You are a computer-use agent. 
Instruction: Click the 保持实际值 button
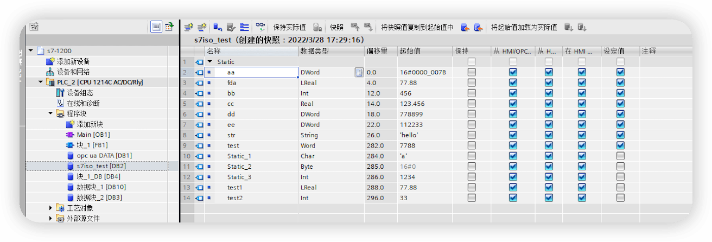tap(289, 27)
